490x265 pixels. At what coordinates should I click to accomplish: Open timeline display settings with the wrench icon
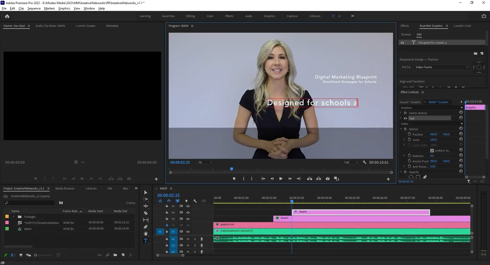point(195,201)
